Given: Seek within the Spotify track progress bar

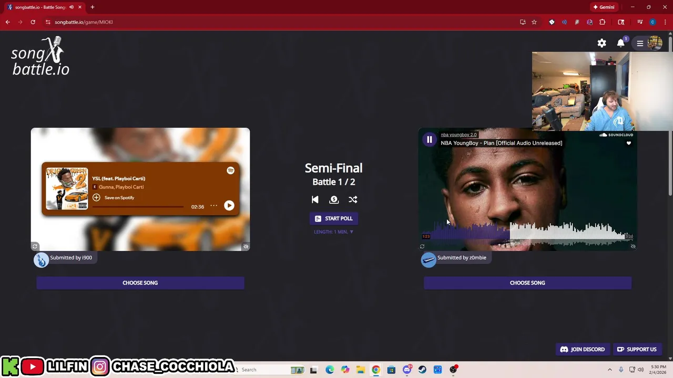Looking at the screenshot, I should [x=138, y=207].
